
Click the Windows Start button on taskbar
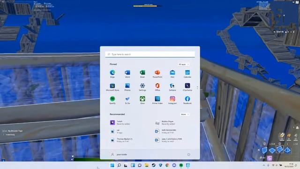point(112,165)
